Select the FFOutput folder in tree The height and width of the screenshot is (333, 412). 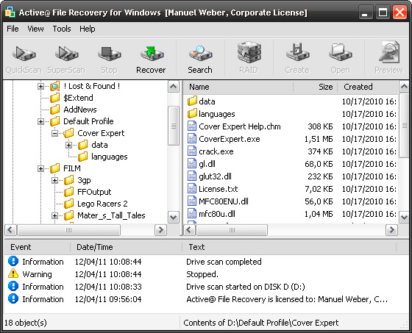[x=94, y=192]
